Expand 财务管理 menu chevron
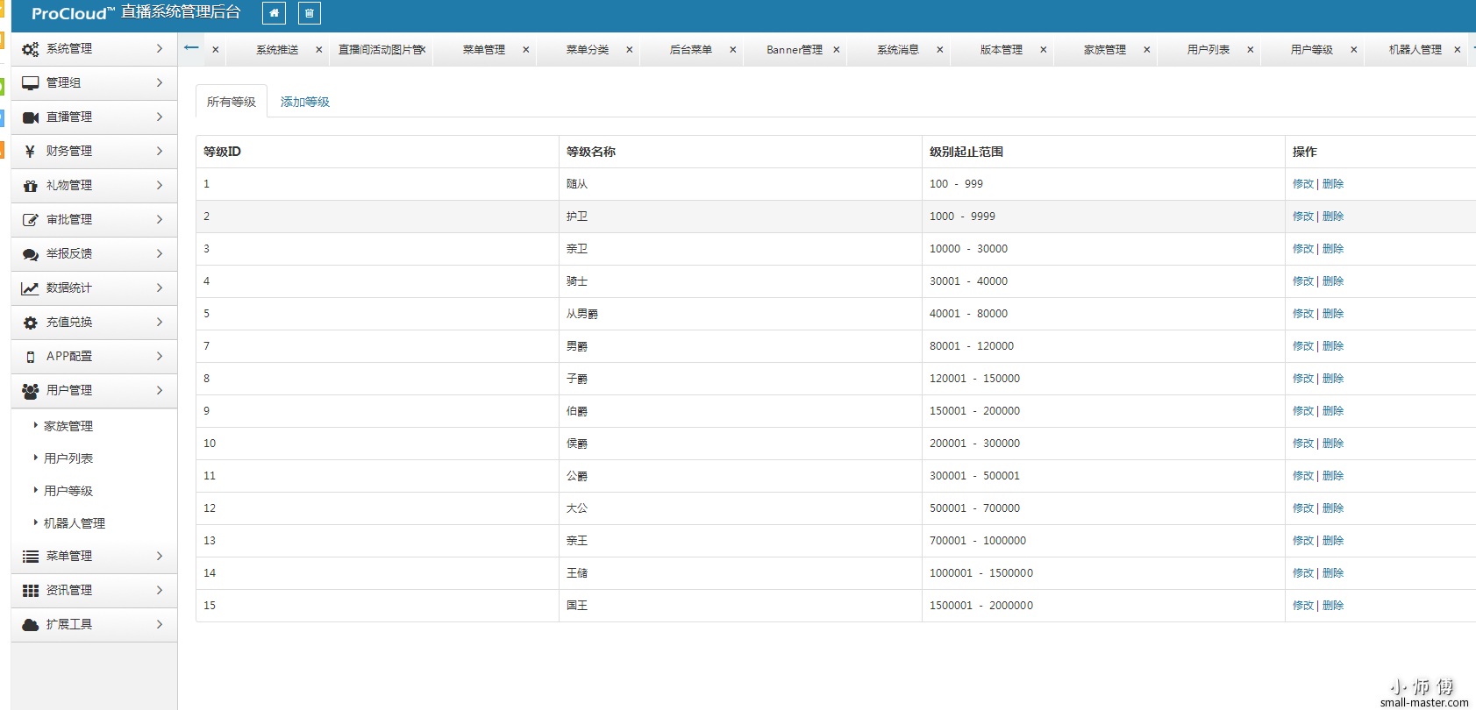Image resolution: width=1476 pixels, height=710 pixels. coord(160,151)
